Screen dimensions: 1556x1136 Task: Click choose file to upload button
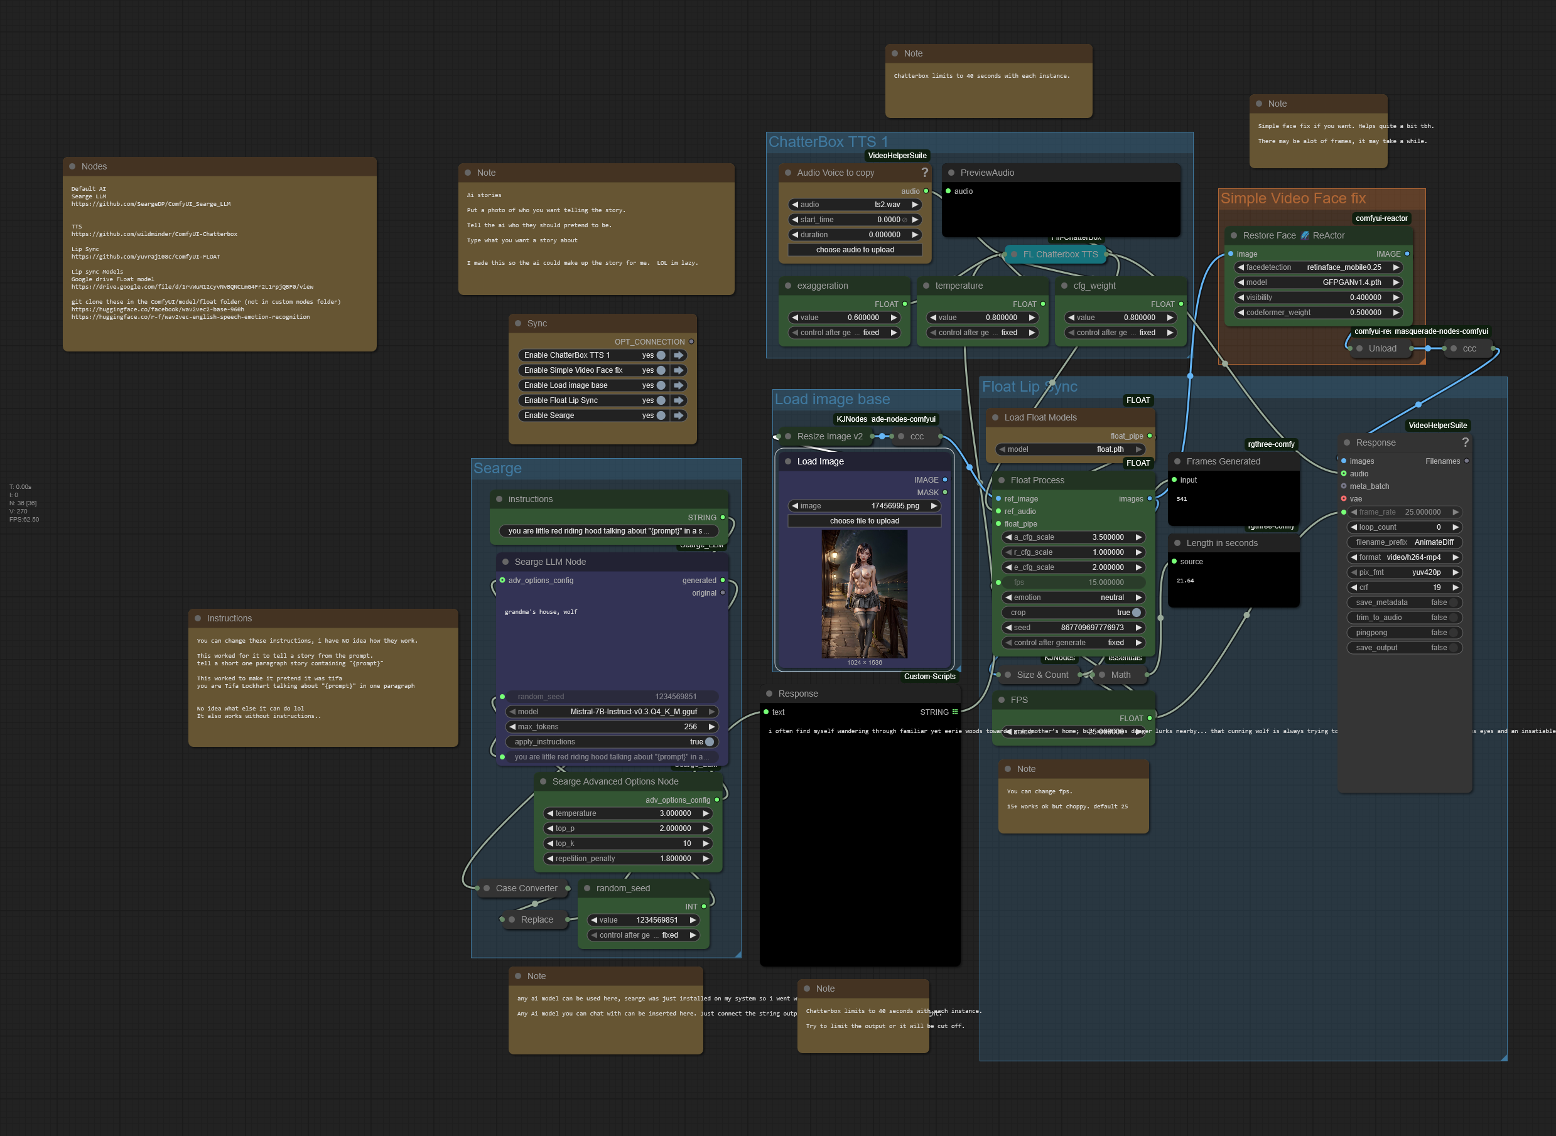click(865, 521)
